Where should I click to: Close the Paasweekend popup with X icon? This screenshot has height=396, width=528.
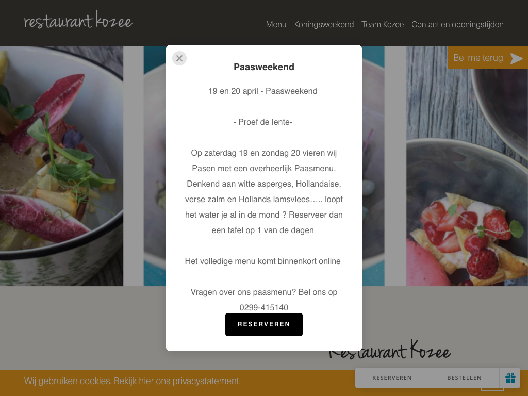[179, 58]
